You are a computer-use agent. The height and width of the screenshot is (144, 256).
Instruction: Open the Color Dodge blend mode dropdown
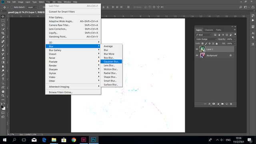click(206, 39)
